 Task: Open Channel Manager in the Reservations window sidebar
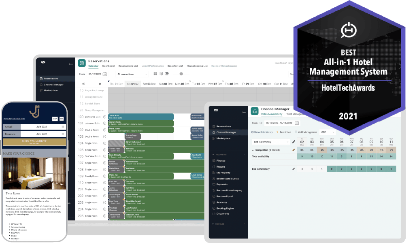coord(53,85)
